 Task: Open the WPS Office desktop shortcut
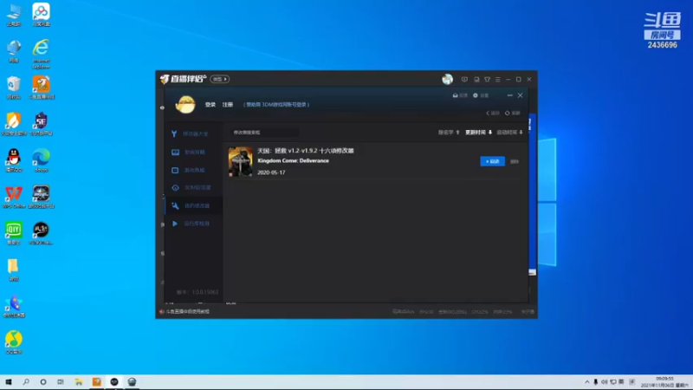[14, 198]
